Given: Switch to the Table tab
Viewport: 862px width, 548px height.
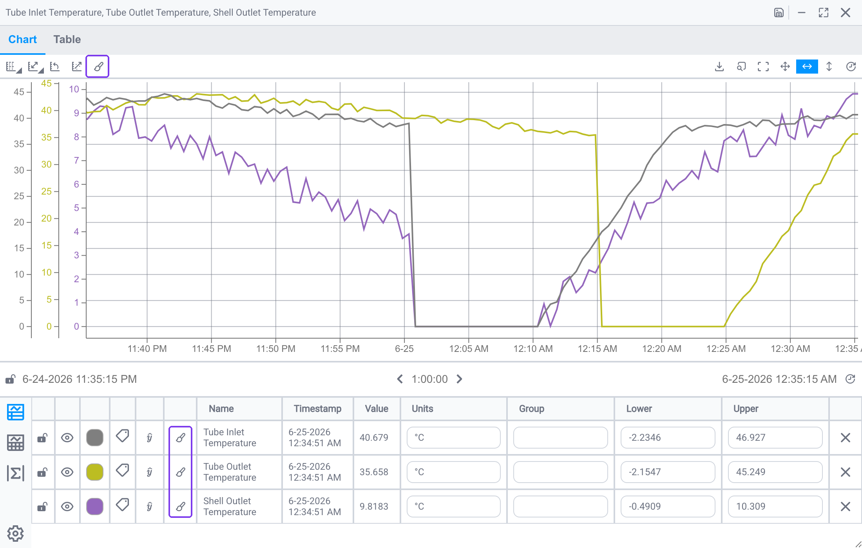Looking at the screenshot, I should [x=67, y=40].
